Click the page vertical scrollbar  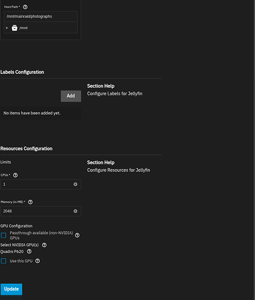[x=254, y=150]
